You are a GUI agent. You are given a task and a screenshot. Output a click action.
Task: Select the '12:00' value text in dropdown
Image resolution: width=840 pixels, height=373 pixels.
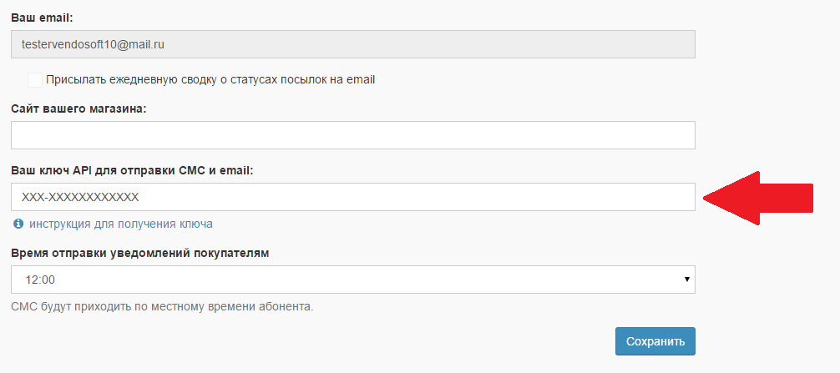click(x=40, y=280)
